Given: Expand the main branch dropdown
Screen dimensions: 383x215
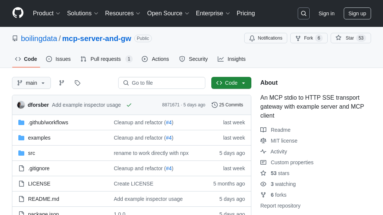Looking at the screenshot, I should [31, 83].
